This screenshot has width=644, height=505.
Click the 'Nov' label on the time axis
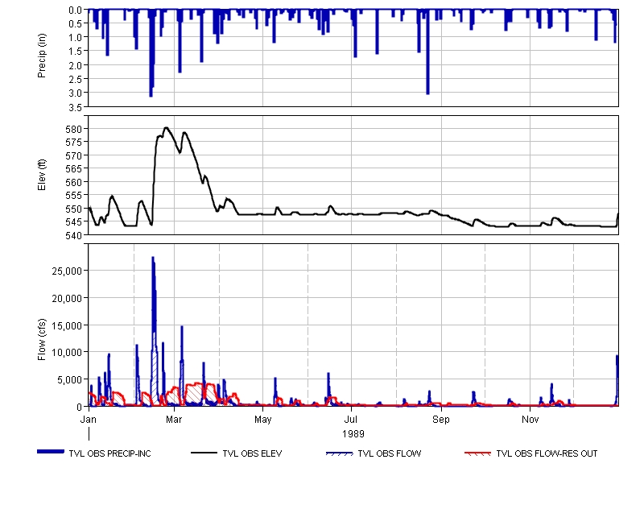tap(530, 420)
